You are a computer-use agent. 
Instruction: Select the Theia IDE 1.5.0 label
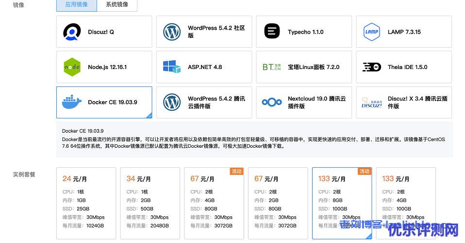(407, 67)
